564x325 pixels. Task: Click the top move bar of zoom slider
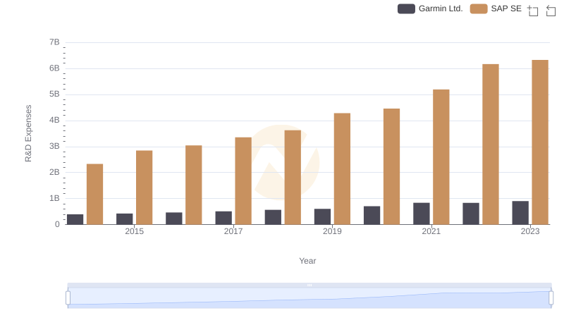tap(309, 285)
